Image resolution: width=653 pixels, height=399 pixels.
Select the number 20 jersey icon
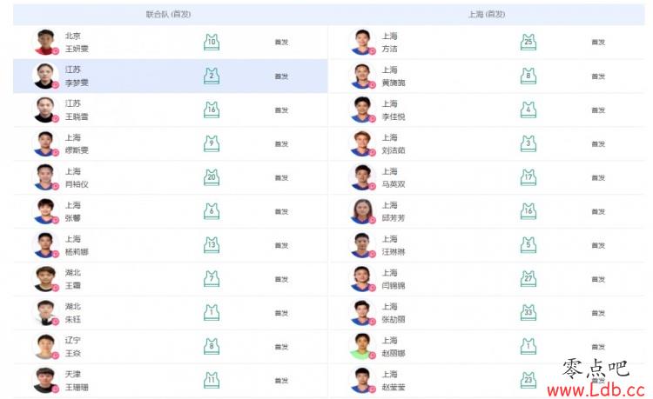(212, 177)
